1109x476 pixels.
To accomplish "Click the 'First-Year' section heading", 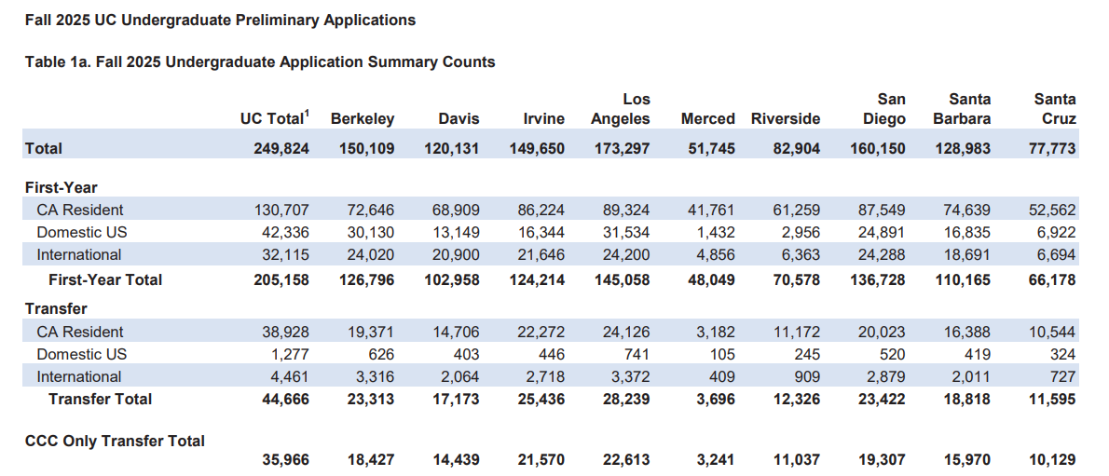I will coord(61,187).
